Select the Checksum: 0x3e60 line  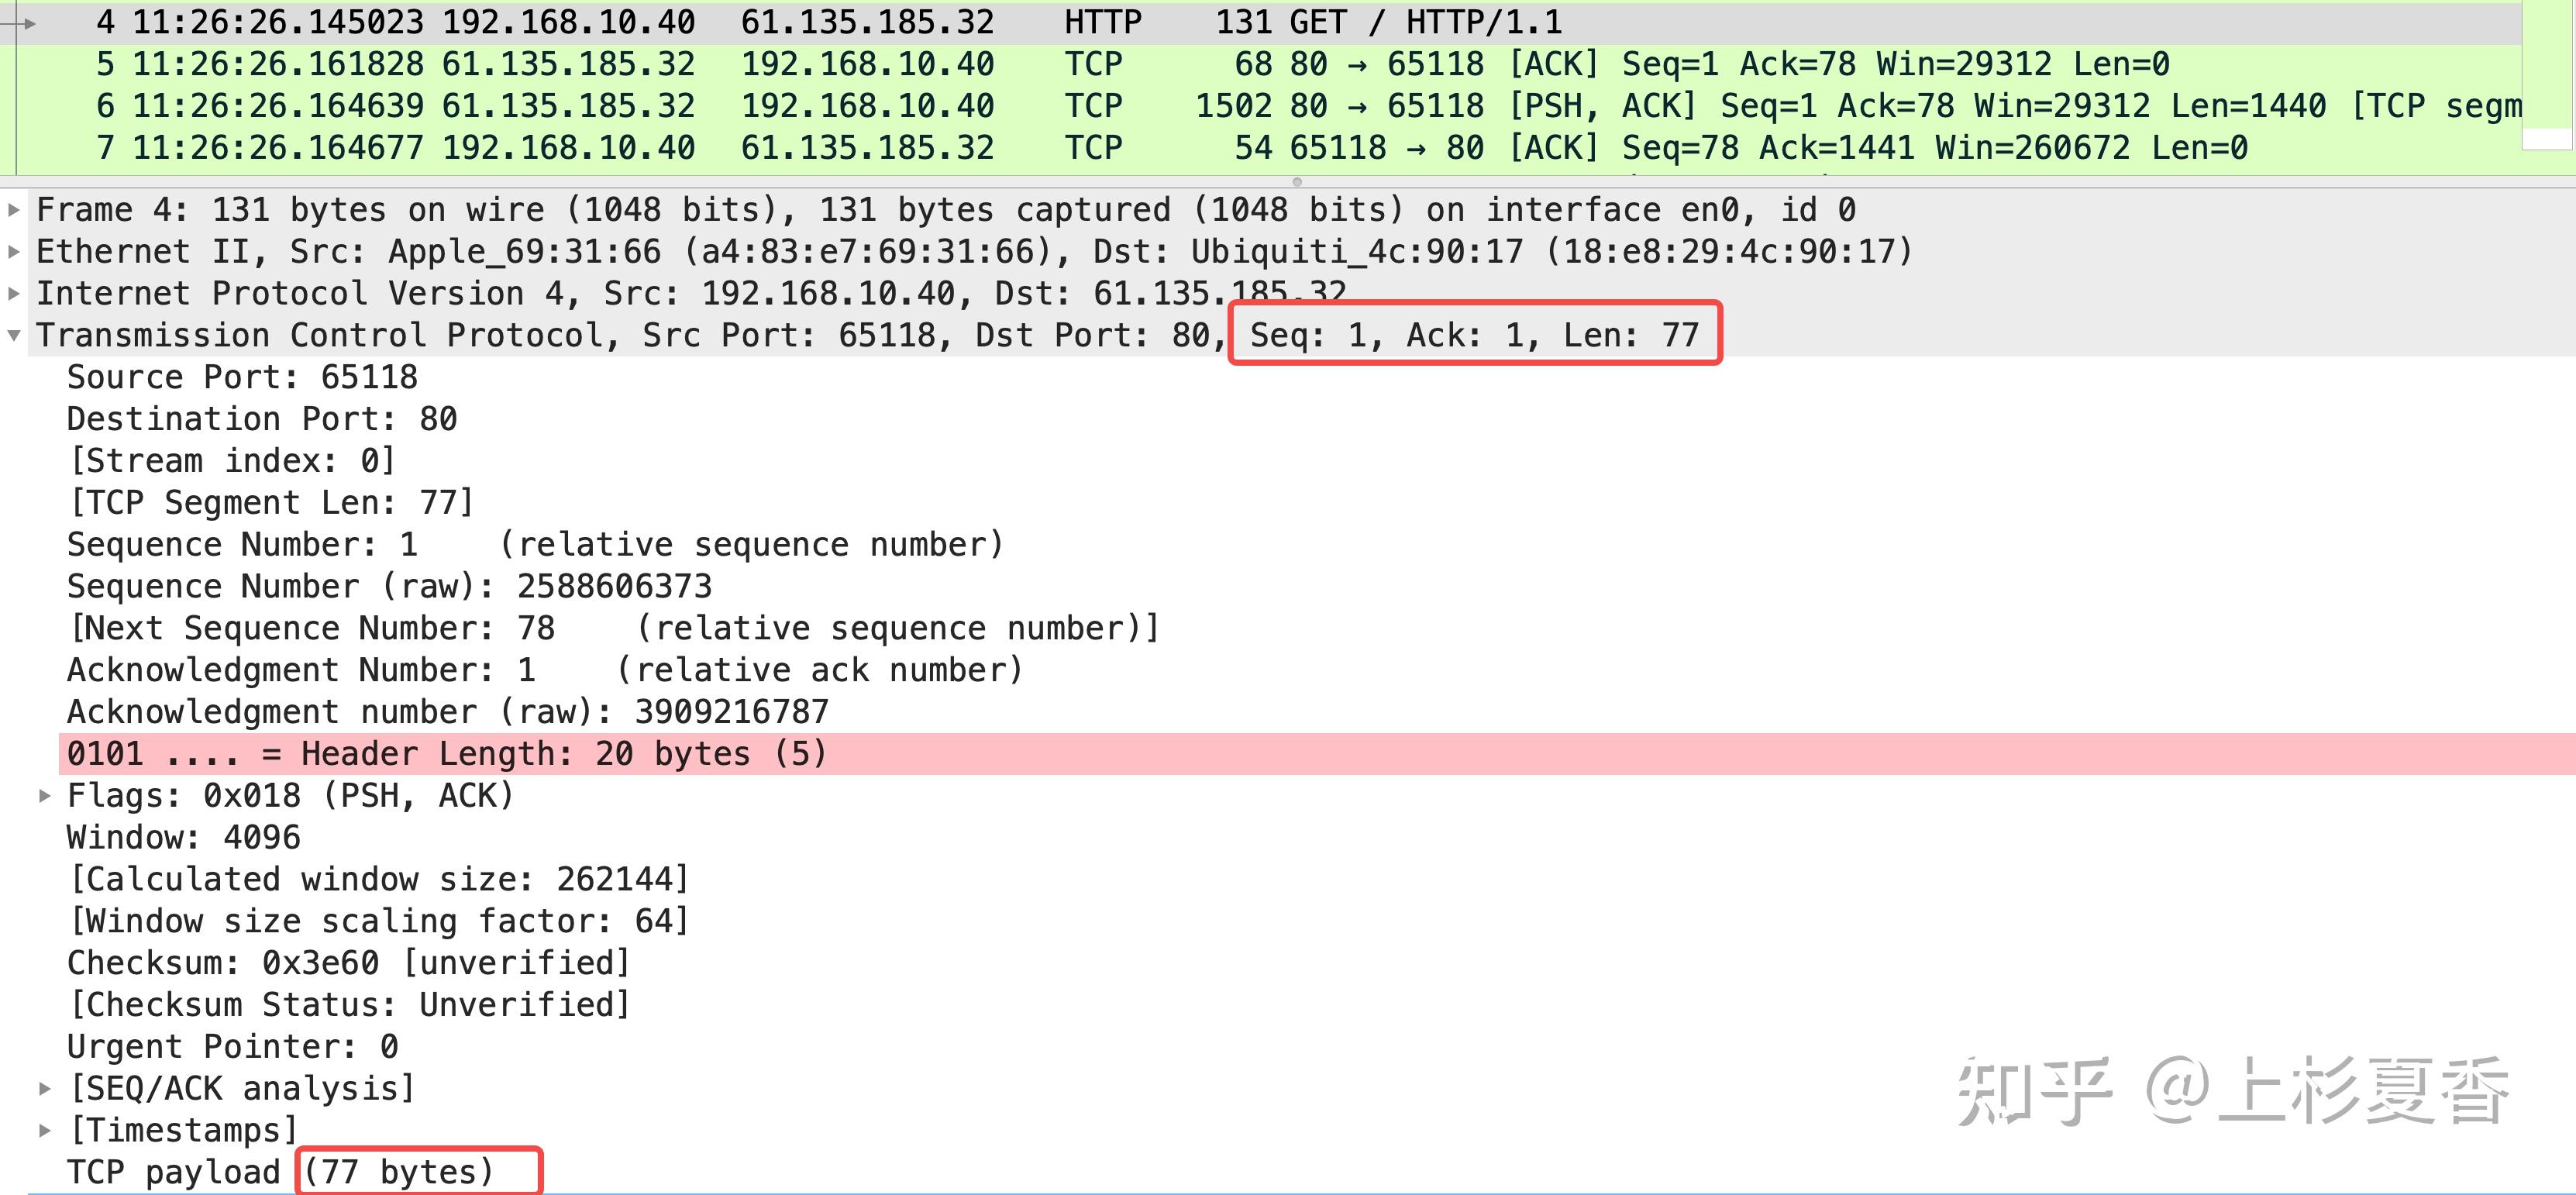pyautogui.click(x=348, y=963)
